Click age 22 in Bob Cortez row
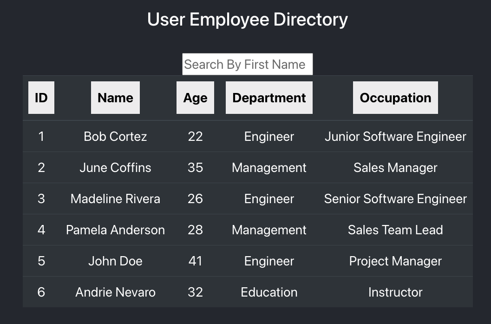The image size is (491, 324). pyautogui.click(x=196, y=137)
